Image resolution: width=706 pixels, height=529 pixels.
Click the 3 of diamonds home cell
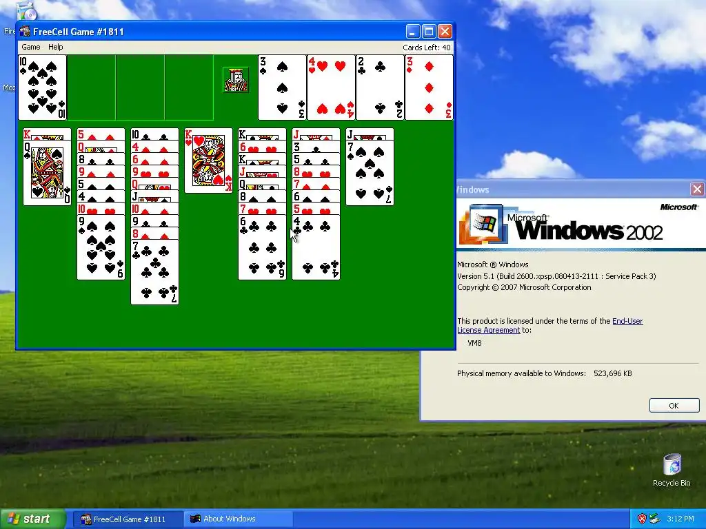pyautogui.click(x=429, y=87)
